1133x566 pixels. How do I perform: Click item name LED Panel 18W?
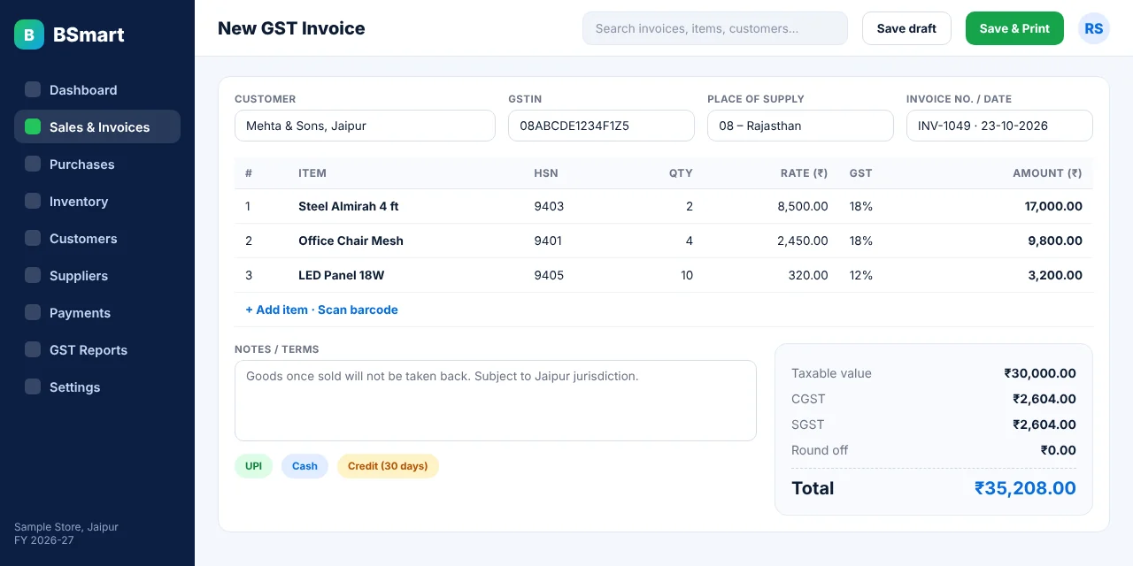pos(342,275)
